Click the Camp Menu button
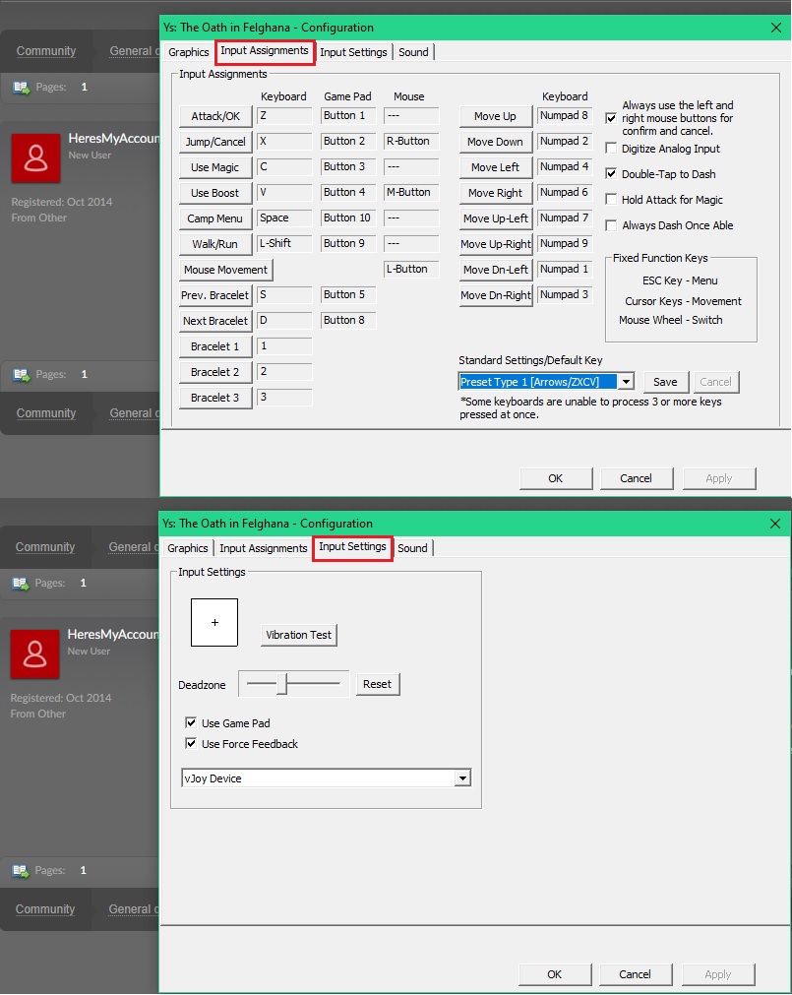The width and height of the screenshot is (792, 995). tap(215, 218)
